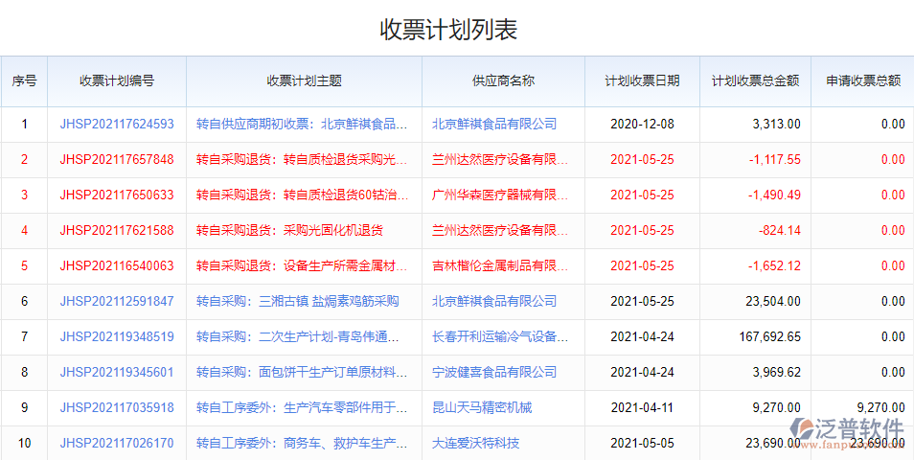Open plan number JHSP202117624593

117,124
